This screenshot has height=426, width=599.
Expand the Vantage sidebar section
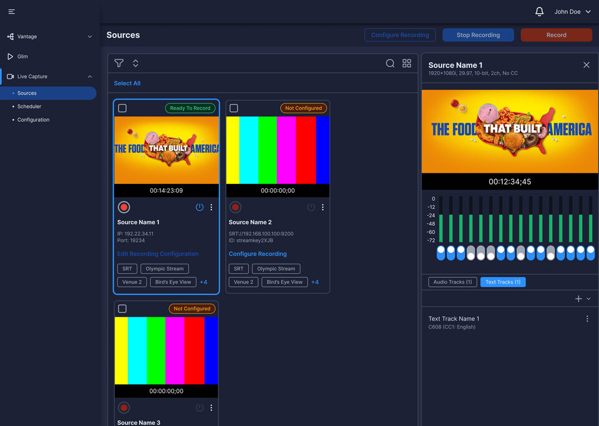(x=89, y=37)
